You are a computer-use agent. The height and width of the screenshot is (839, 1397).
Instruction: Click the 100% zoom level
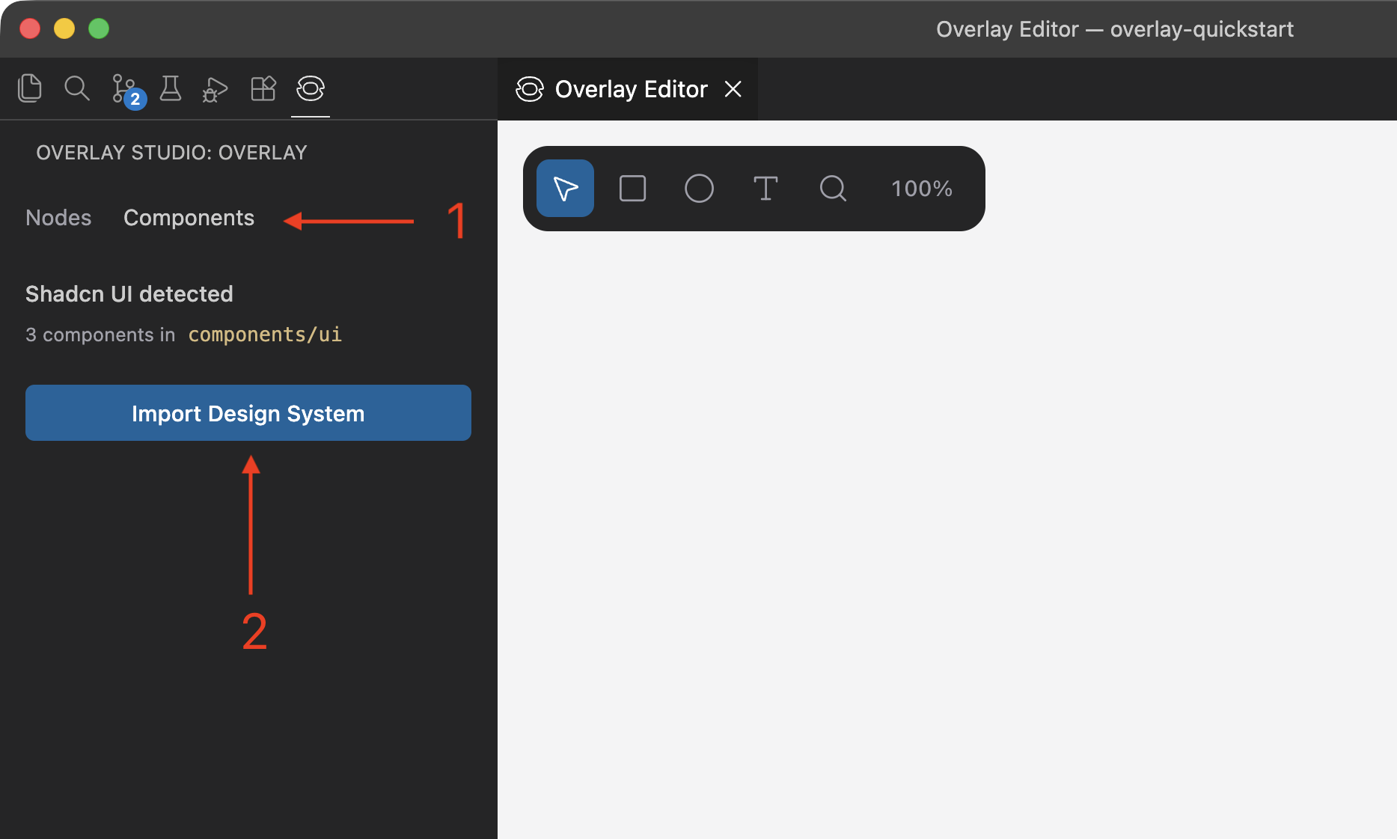coord(921,188)
